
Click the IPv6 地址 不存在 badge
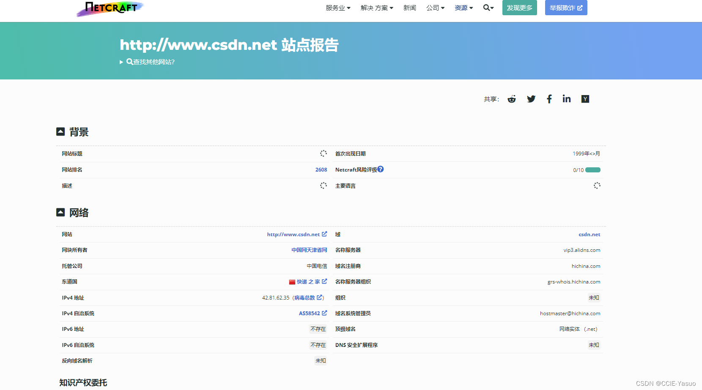pyautogui.click(x=318, y=329)
